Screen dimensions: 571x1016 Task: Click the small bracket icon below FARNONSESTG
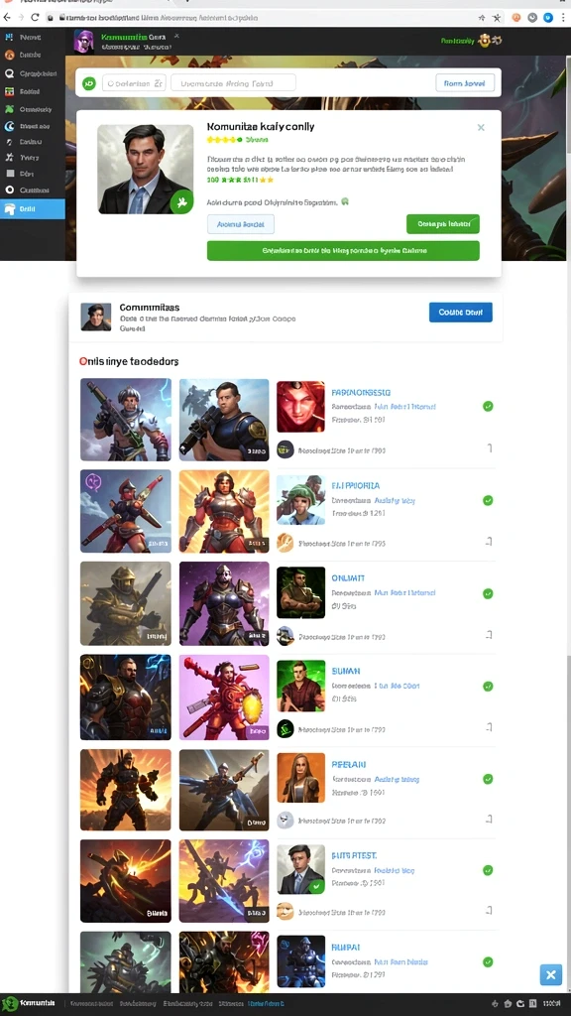(x=489, y=448)
